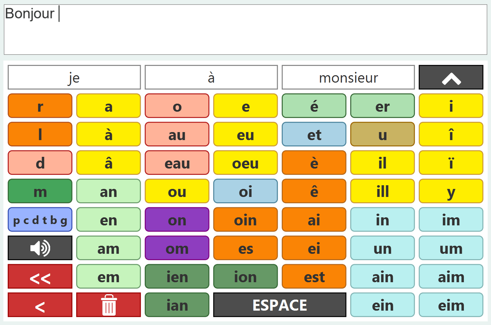Pick the 'à' word prediction

click(211, 78)
